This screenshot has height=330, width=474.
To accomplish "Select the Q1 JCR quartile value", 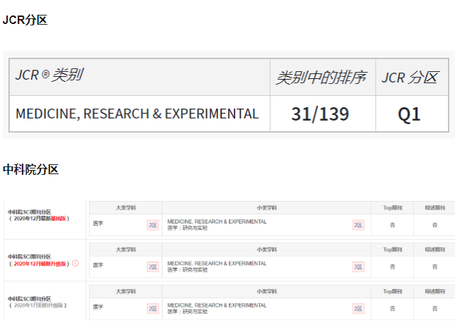I will point(410,114).
